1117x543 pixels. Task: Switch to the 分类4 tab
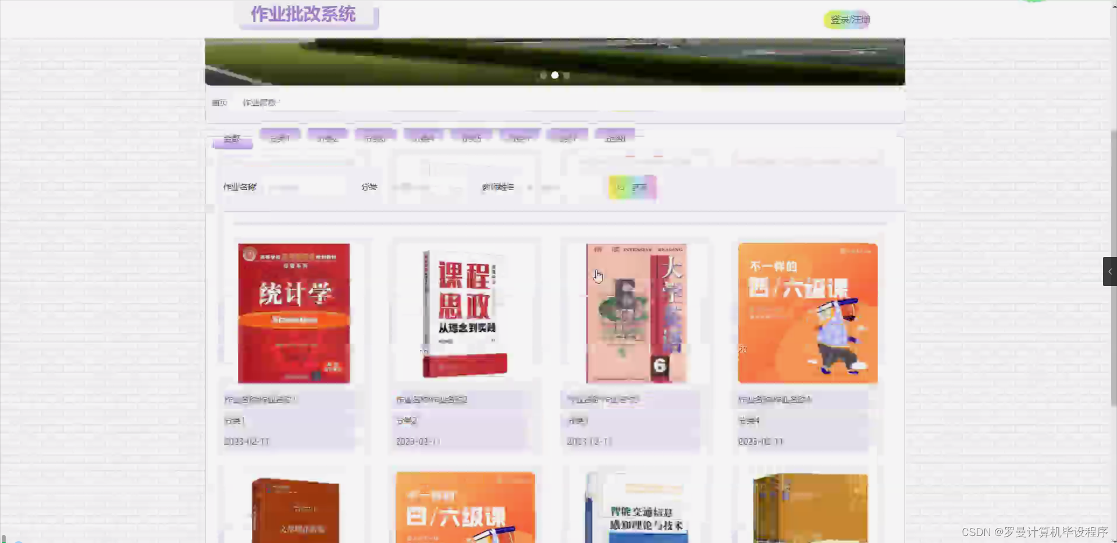point(424,137)
